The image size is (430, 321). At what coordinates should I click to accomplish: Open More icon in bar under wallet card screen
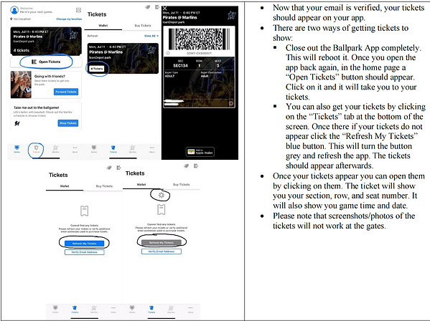[152, 149]
